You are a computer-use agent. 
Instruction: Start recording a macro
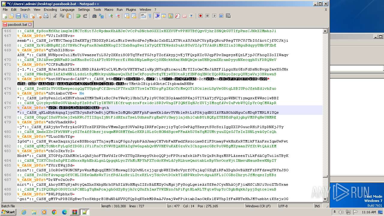pos(201,16)
